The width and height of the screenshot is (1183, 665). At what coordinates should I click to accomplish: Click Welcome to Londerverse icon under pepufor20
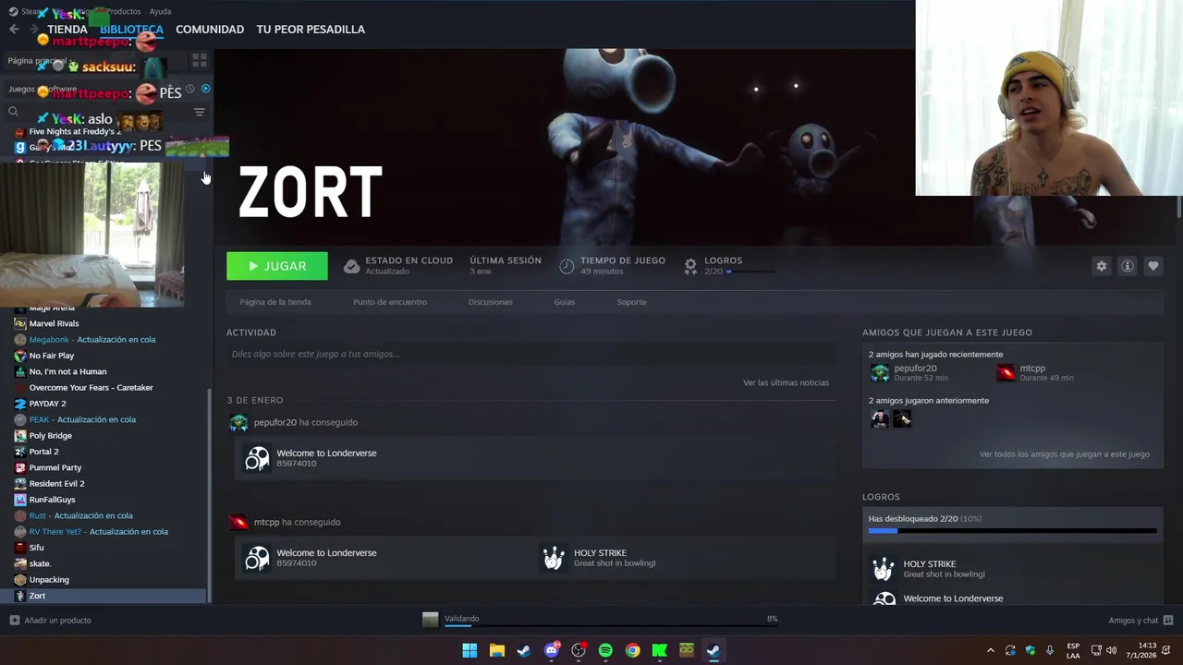pos(257,458)
